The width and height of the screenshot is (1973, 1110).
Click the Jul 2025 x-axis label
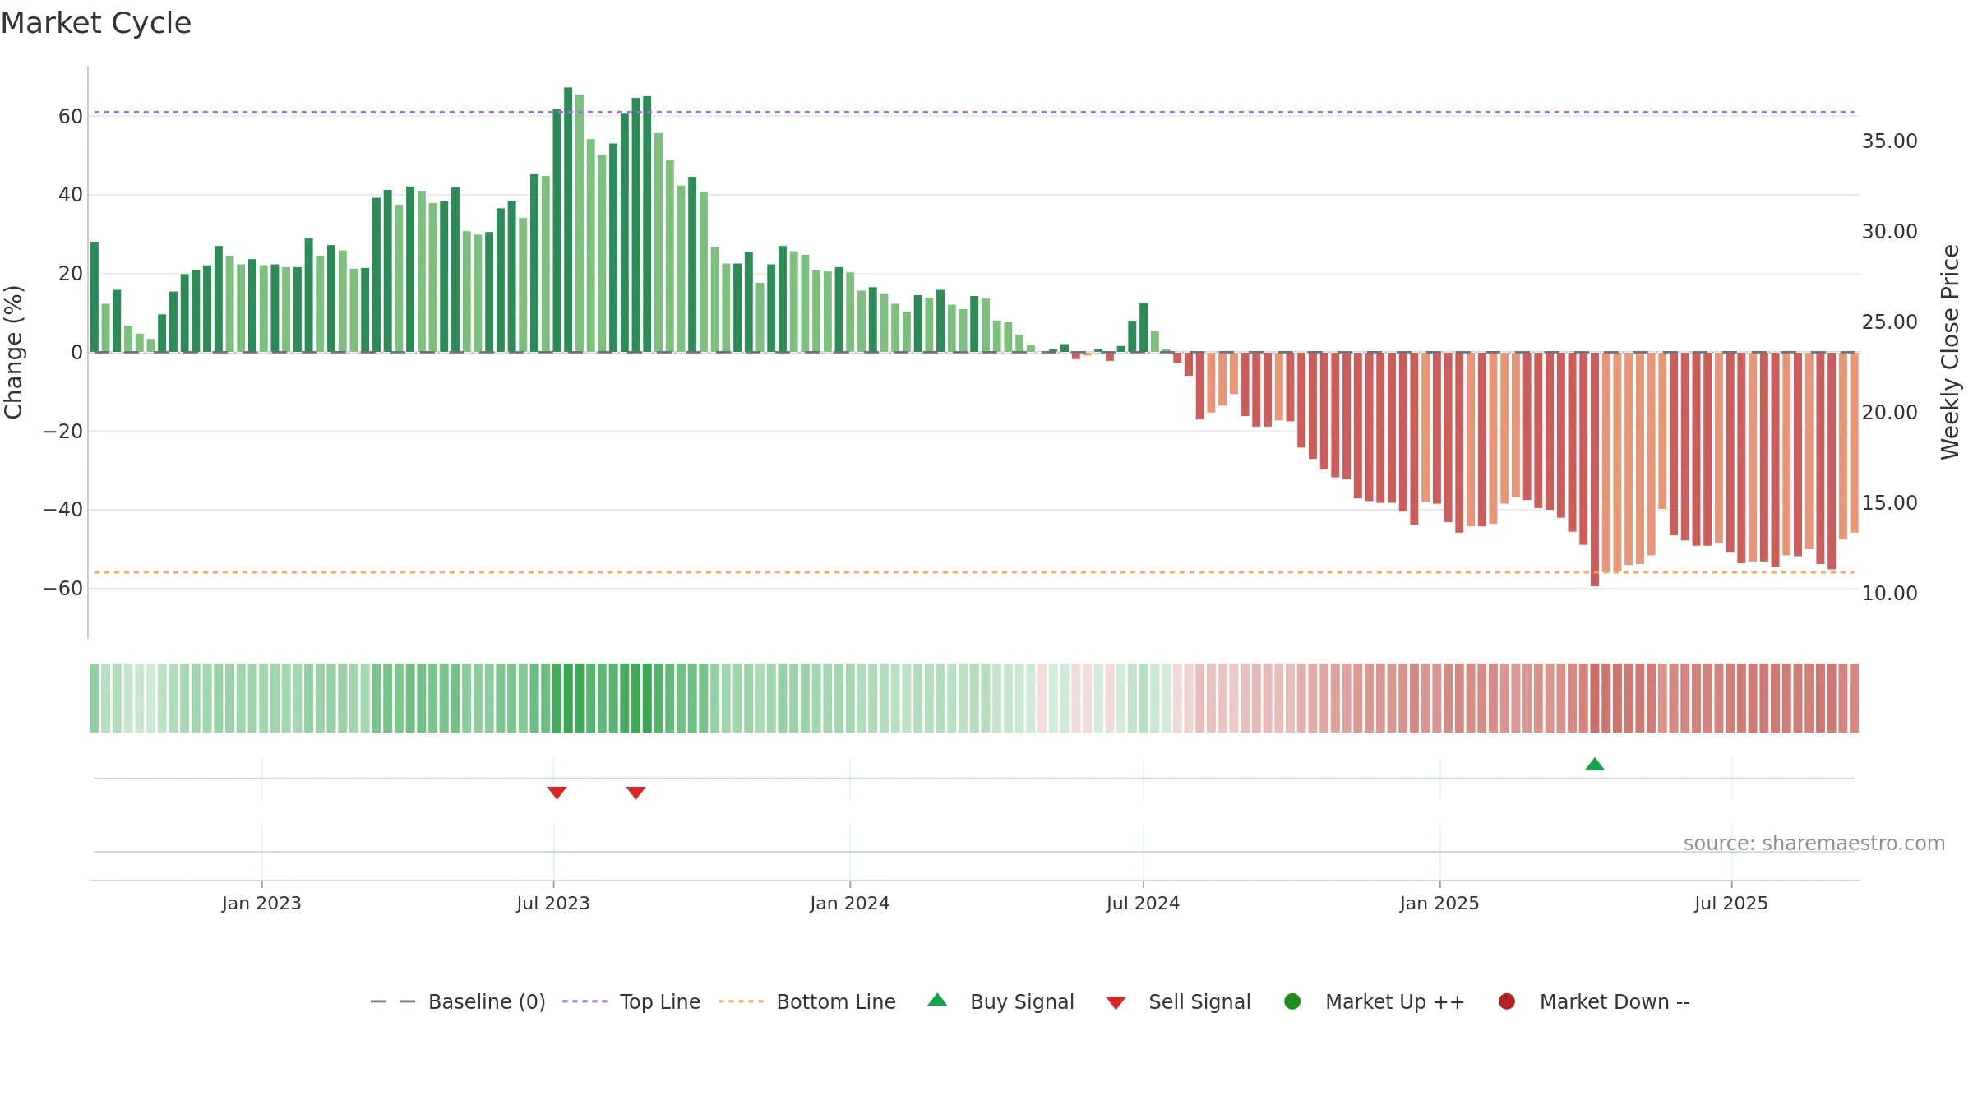click(1731, 903)
